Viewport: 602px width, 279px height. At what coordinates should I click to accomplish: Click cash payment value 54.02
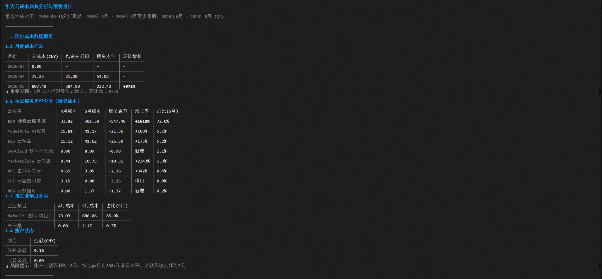click(x=103, y=76)
